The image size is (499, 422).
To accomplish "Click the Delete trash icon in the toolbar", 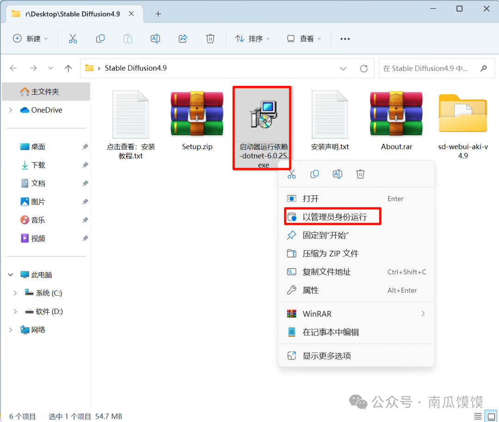I will tap(210, 38).
